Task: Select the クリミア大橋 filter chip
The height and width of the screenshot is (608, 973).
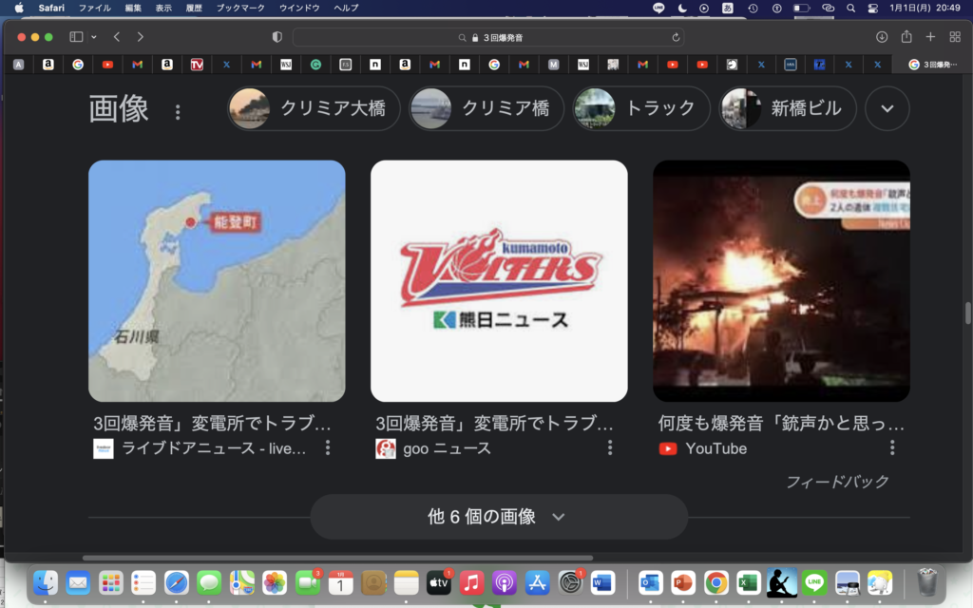Action: tap(314, 108)
